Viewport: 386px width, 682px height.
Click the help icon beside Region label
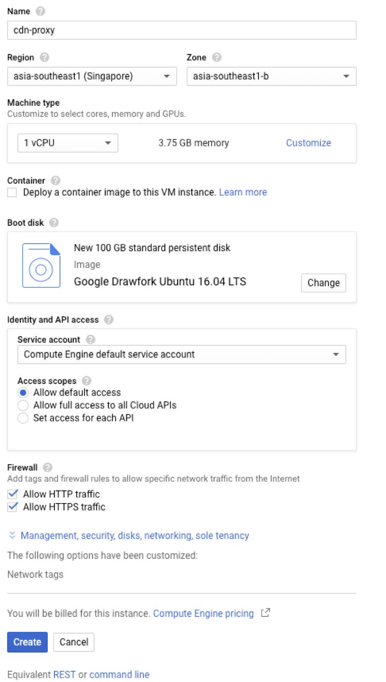[45, 57]
